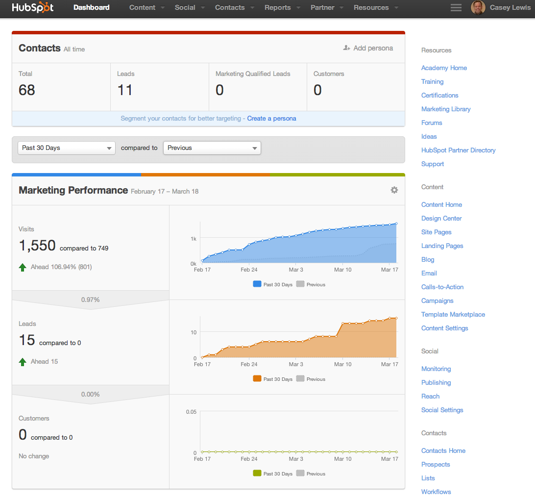Go to the Dashboard tab
Screen dimensions: 535x498
pos(92,7)
